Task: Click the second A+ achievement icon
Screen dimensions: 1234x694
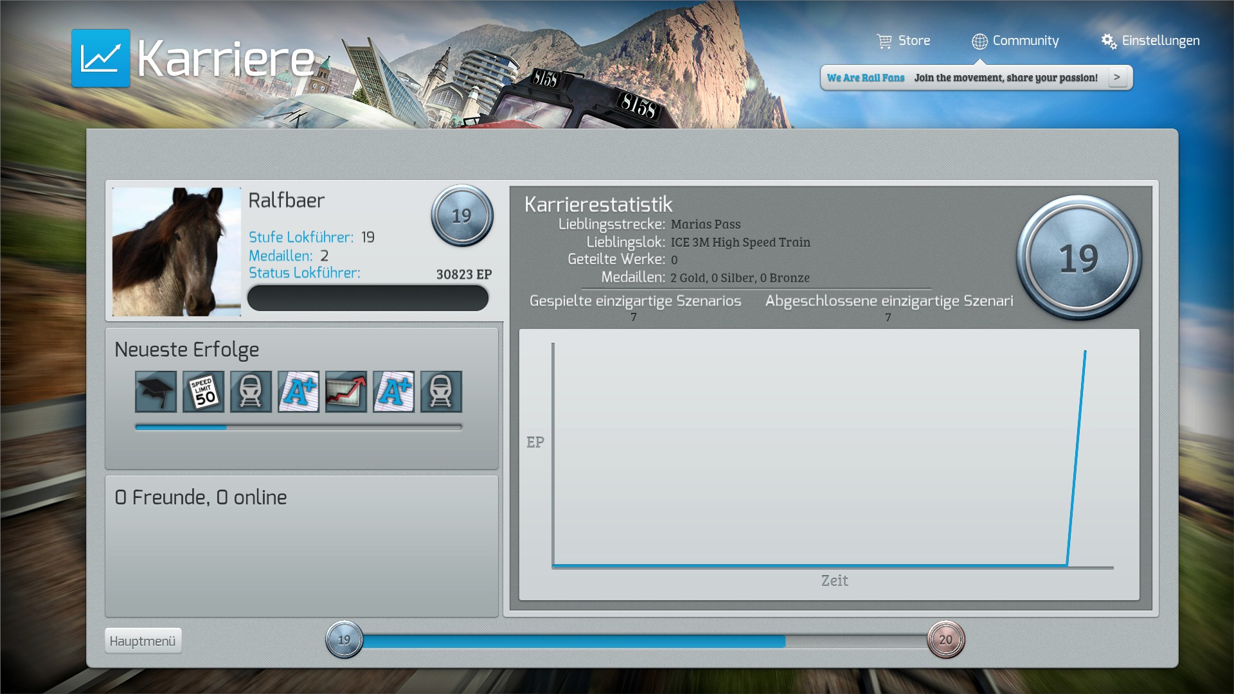Action: (x=393, y=391)
